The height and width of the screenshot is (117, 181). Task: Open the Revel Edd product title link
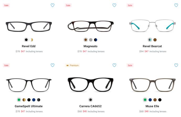[x=29, y=46]
